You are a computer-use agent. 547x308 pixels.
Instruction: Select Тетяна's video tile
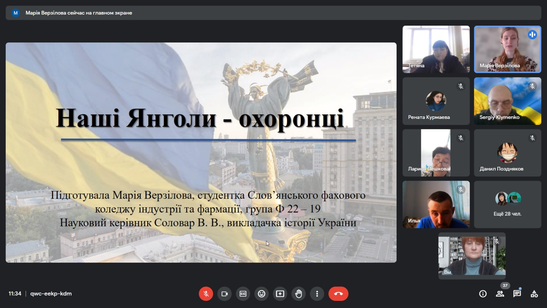436,49
